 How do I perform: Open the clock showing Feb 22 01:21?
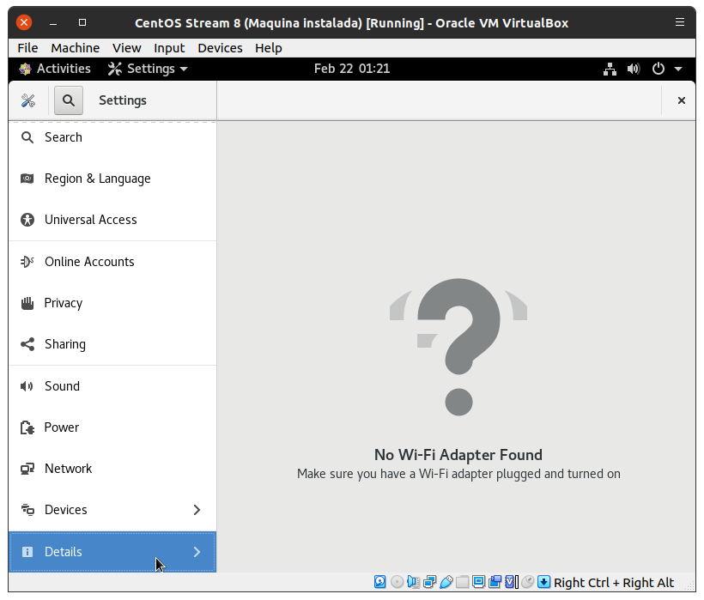tap(352, 69)
